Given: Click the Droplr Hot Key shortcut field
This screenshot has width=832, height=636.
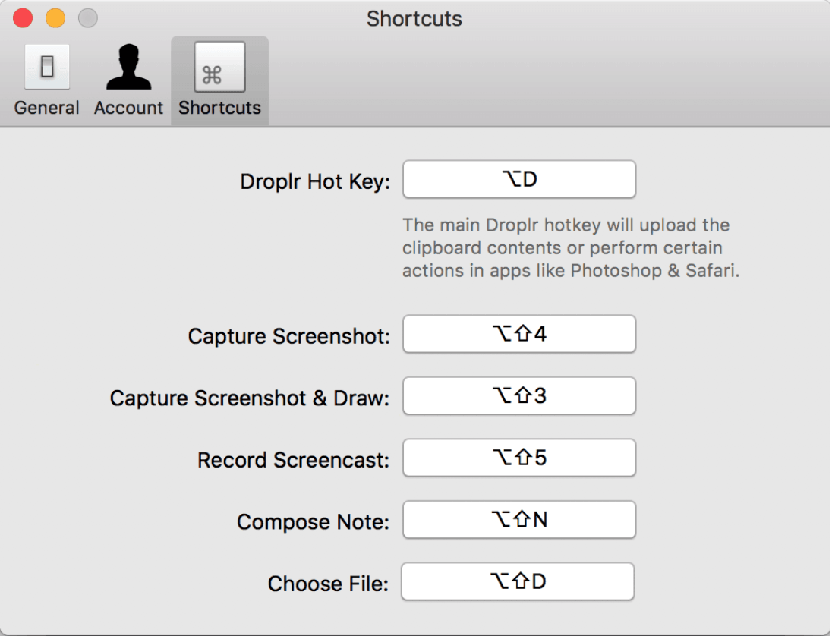Looking at the screenshot, I should pyautogui.click(x=519, y=179).
